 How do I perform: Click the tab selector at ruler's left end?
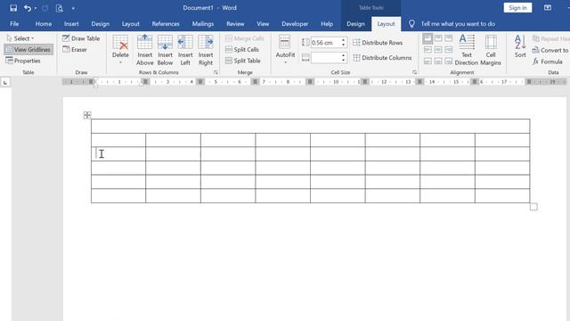5,82
